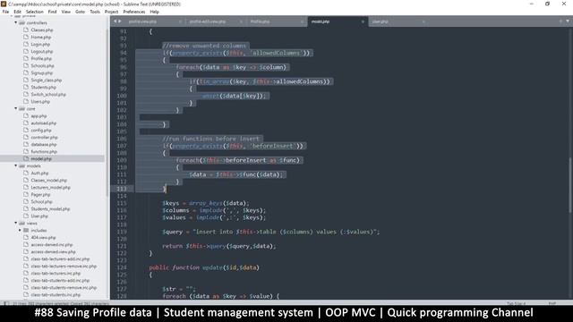Close the profile-edit.view.php tab
The height and width of the screenshot is (322, 573).
point(241,21)
